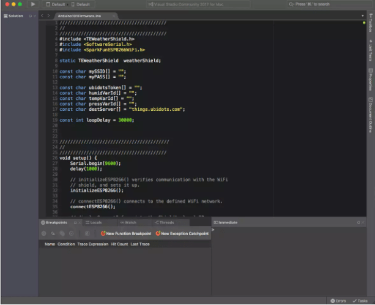Navigate forward with the right arrow
The height and width of the screenshot is (305, 375).
[49, 15]
